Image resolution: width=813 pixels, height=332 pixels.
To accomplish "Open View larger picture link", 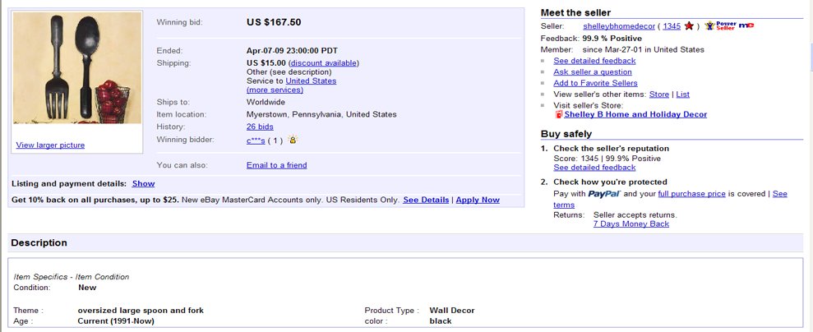I will pos(50,145).
